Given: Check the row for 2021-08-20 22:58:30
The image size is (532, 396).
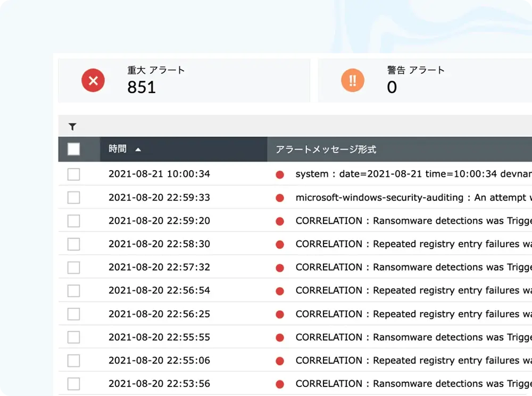Looking at the screenshot, I should tap(73, 244).
